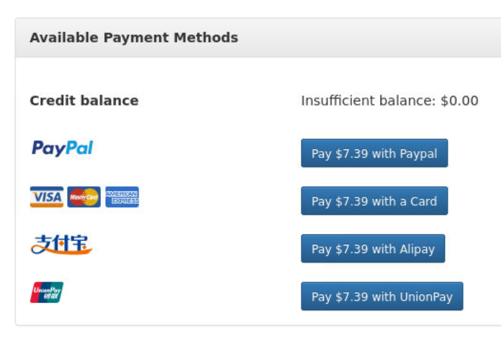Click the Credit balance label
This screenshot has height=337, width=501.
[84, 101]
